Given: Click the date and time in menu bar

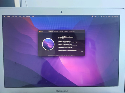Looking at the screenshot, I should [x=113, y=16].
